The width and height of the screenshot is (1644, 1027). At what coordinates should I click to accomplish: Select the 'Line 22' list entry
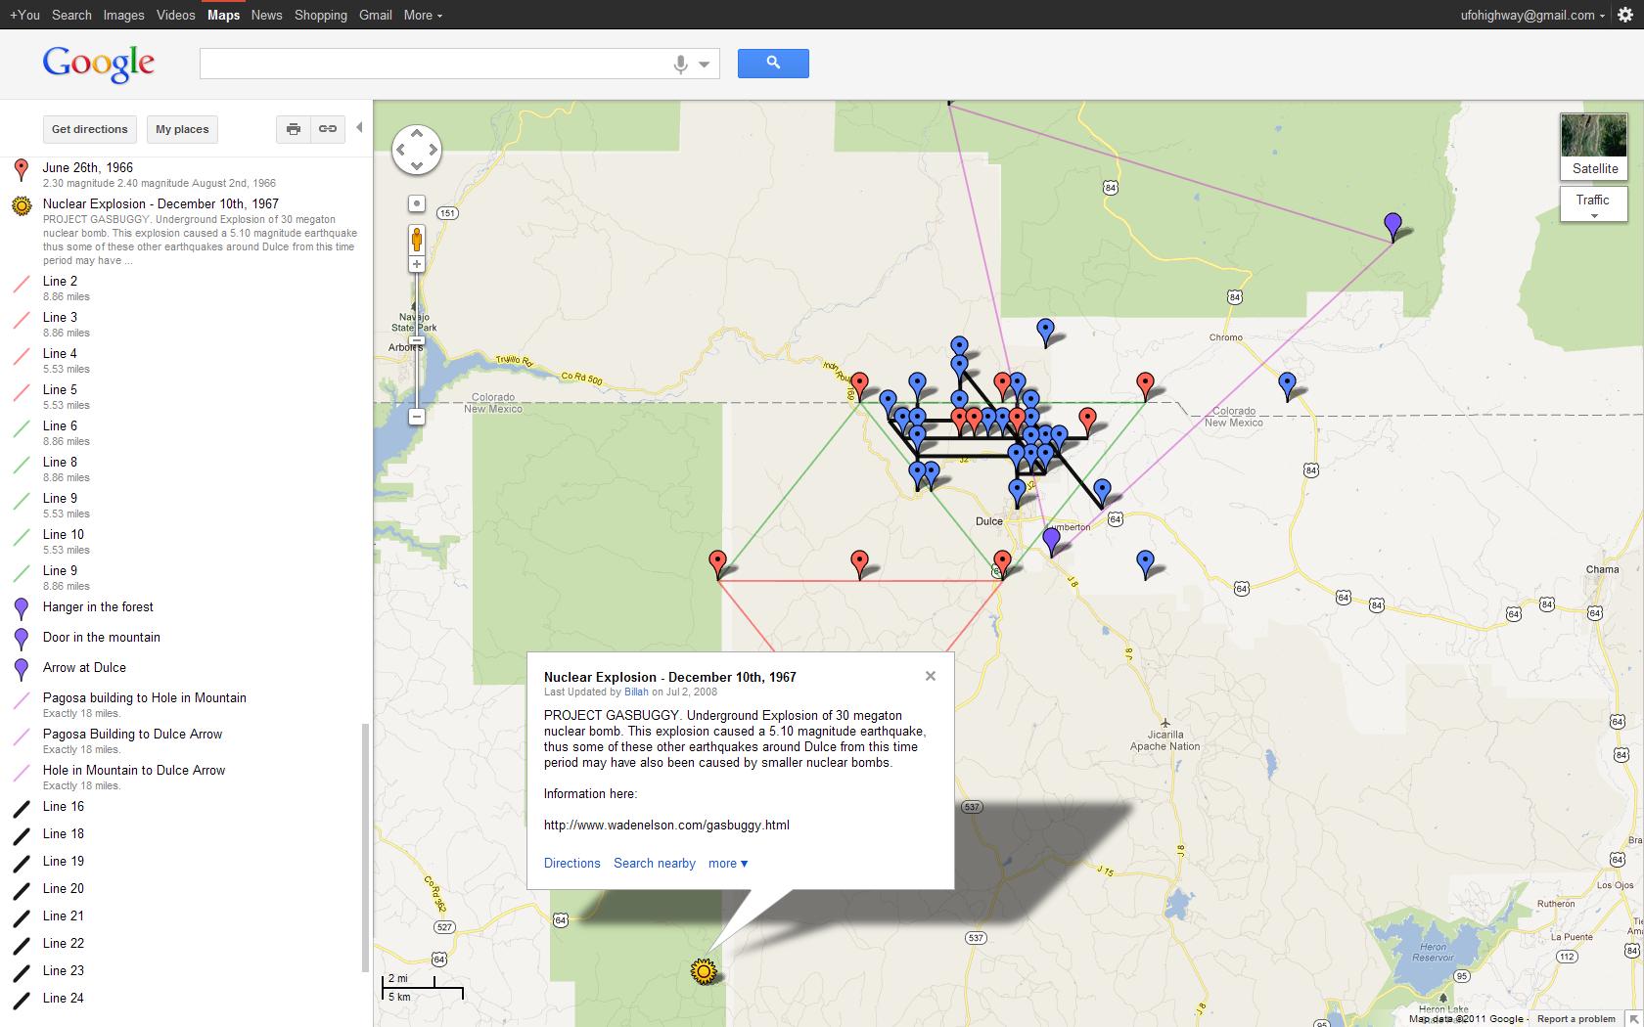pyautogui.click(x=64, y=944)
